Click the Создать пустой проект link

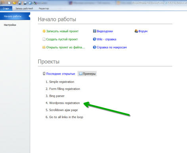tap(62, 39)
